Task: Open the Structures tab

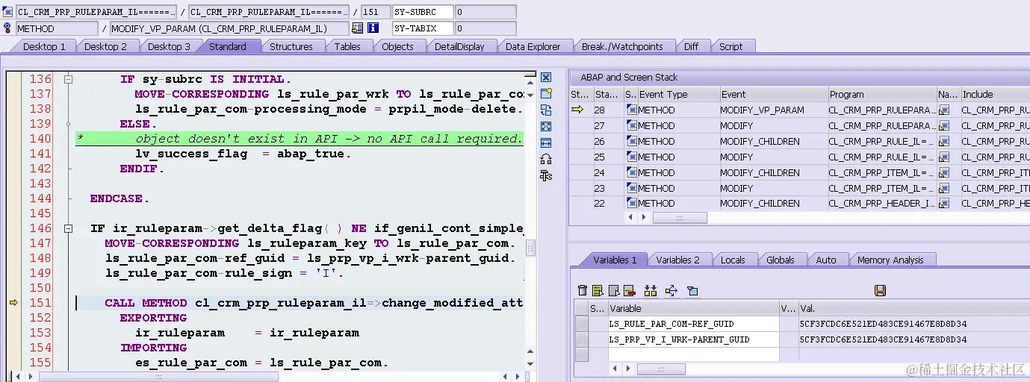Action: 291,46
